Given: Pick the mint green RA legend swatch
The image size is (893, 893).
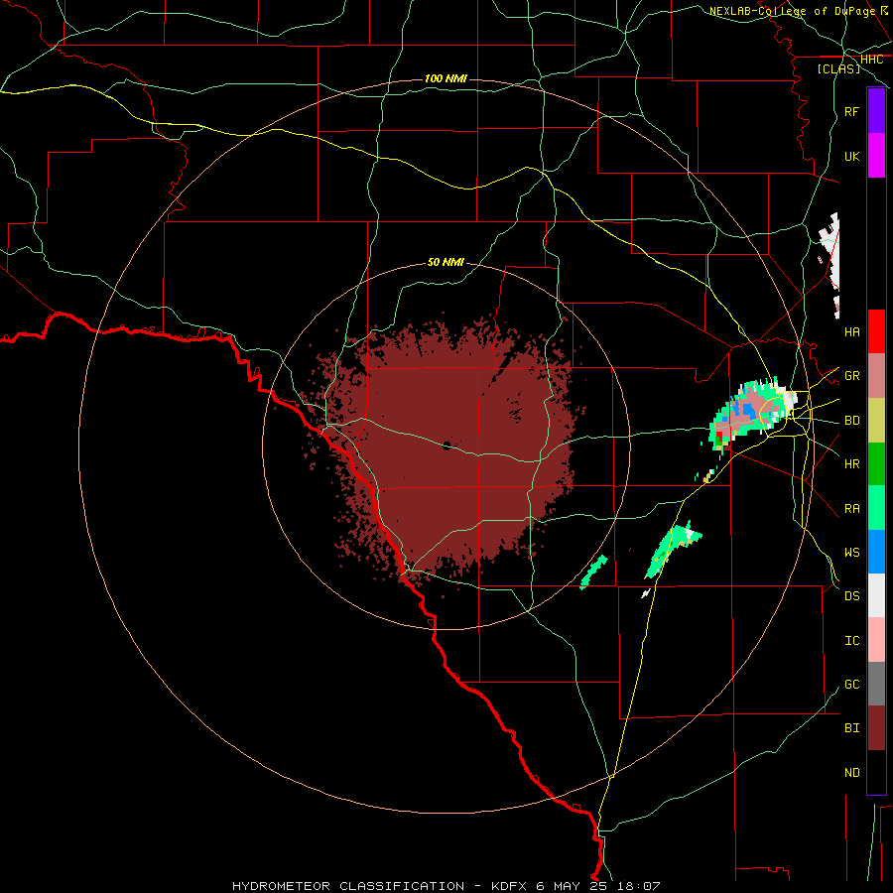Looking at the screenshot, I should click(x=876, y=508).
